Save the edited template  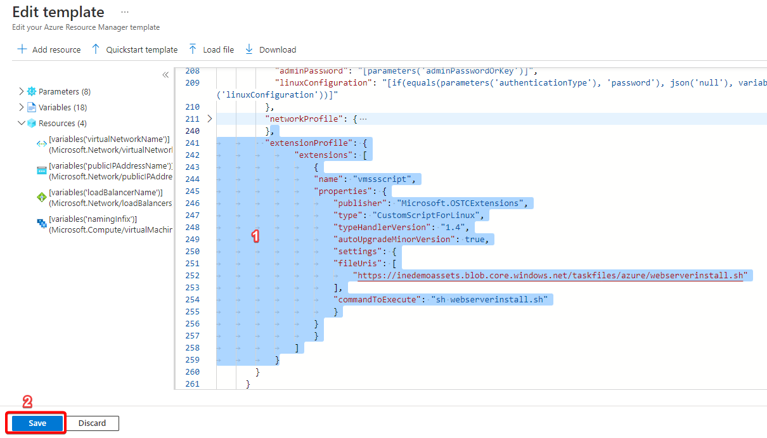(37, 423)
